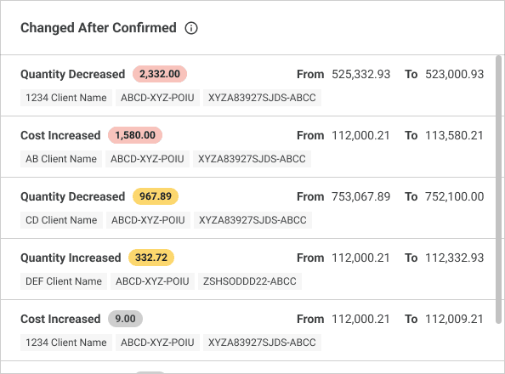
Task: Open the first Quantity Decreased entry title
Action: click(x=73, y=74)
